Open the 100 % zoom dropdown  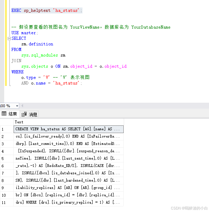[x=17, y=106]
